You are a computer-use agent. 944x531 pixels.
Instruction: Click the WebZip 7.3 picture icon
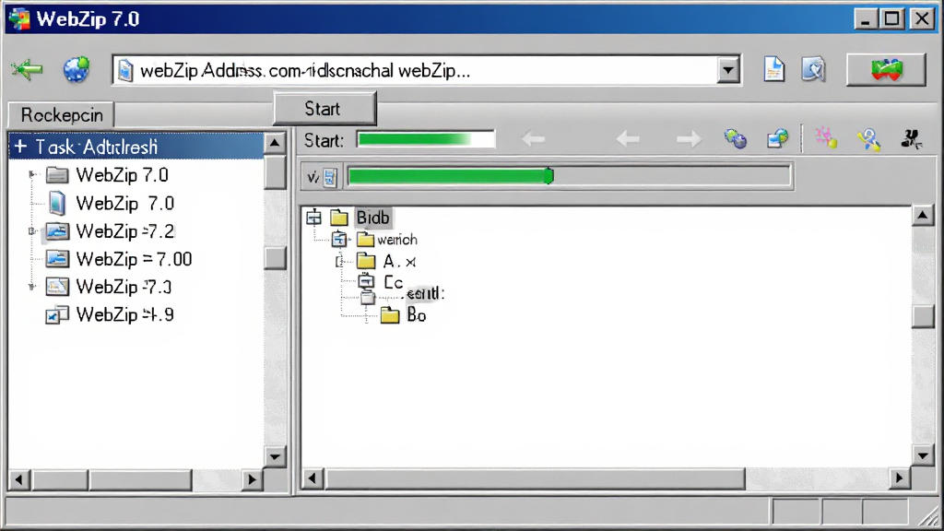[x=57, y=287]
